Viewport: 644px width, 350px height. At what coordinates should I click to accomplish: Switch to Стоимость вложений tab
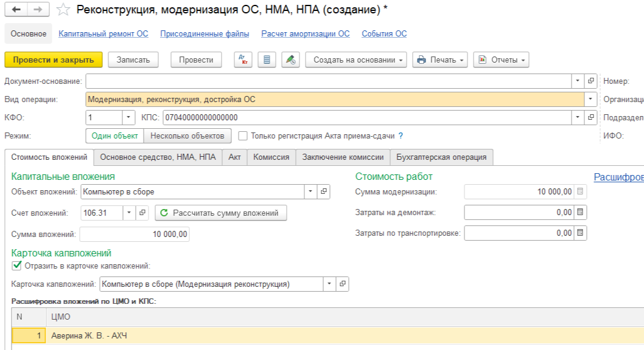[x=49, y=157]
